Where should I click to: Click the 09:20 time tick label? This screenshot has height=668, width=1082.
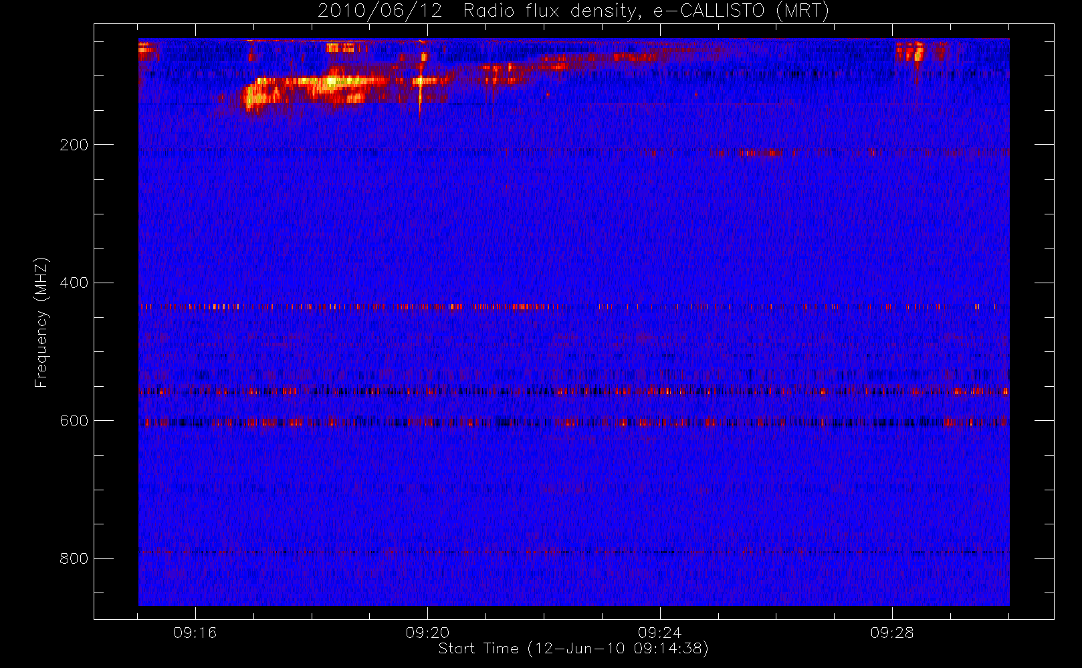click(x=427, y=633)
